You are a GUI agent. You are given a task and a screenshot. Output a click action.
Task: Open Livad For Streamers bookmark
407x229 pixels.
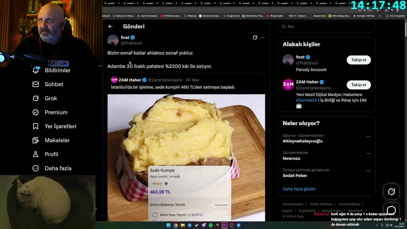[147, 16]
